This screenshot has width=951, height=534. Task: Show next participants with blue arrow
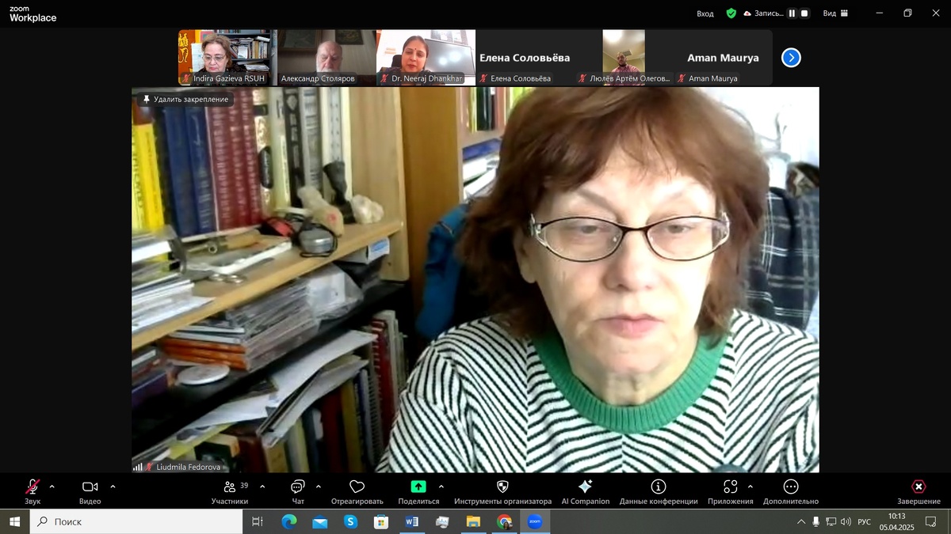791,58
